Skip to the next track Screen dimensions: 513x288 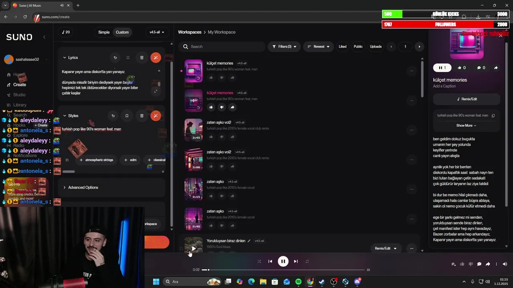point(296,262)
